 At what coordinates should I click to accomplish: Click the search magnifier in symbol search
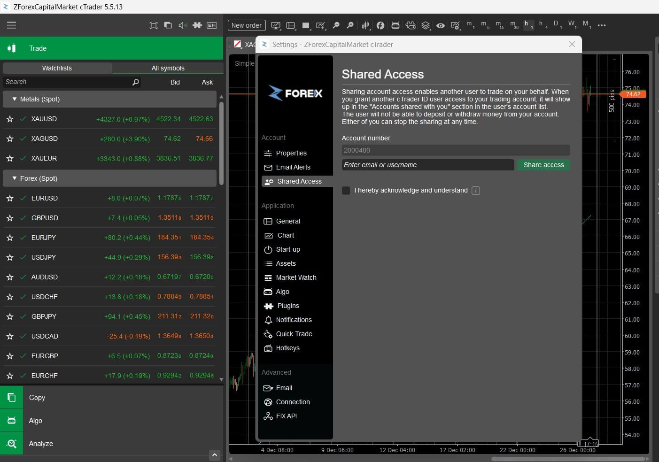pyautogui.click(x=136, y=82)
